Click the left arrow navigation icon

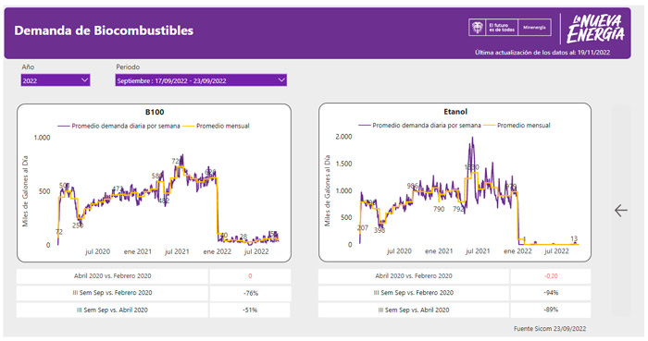[x=621, y=211]
